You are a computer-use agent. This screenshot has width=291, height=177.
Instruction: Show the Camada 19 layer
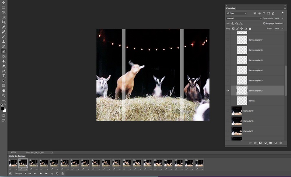click(228, 111)
